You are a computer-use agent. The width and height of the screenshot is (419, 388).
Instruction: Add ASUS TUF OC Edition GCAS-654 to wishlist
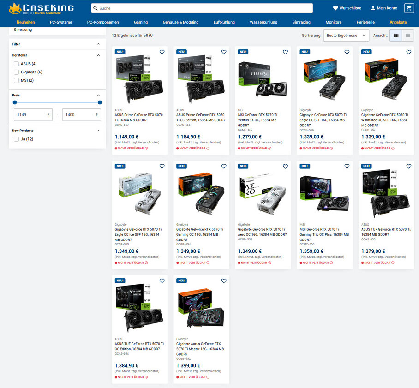[162, 281]
